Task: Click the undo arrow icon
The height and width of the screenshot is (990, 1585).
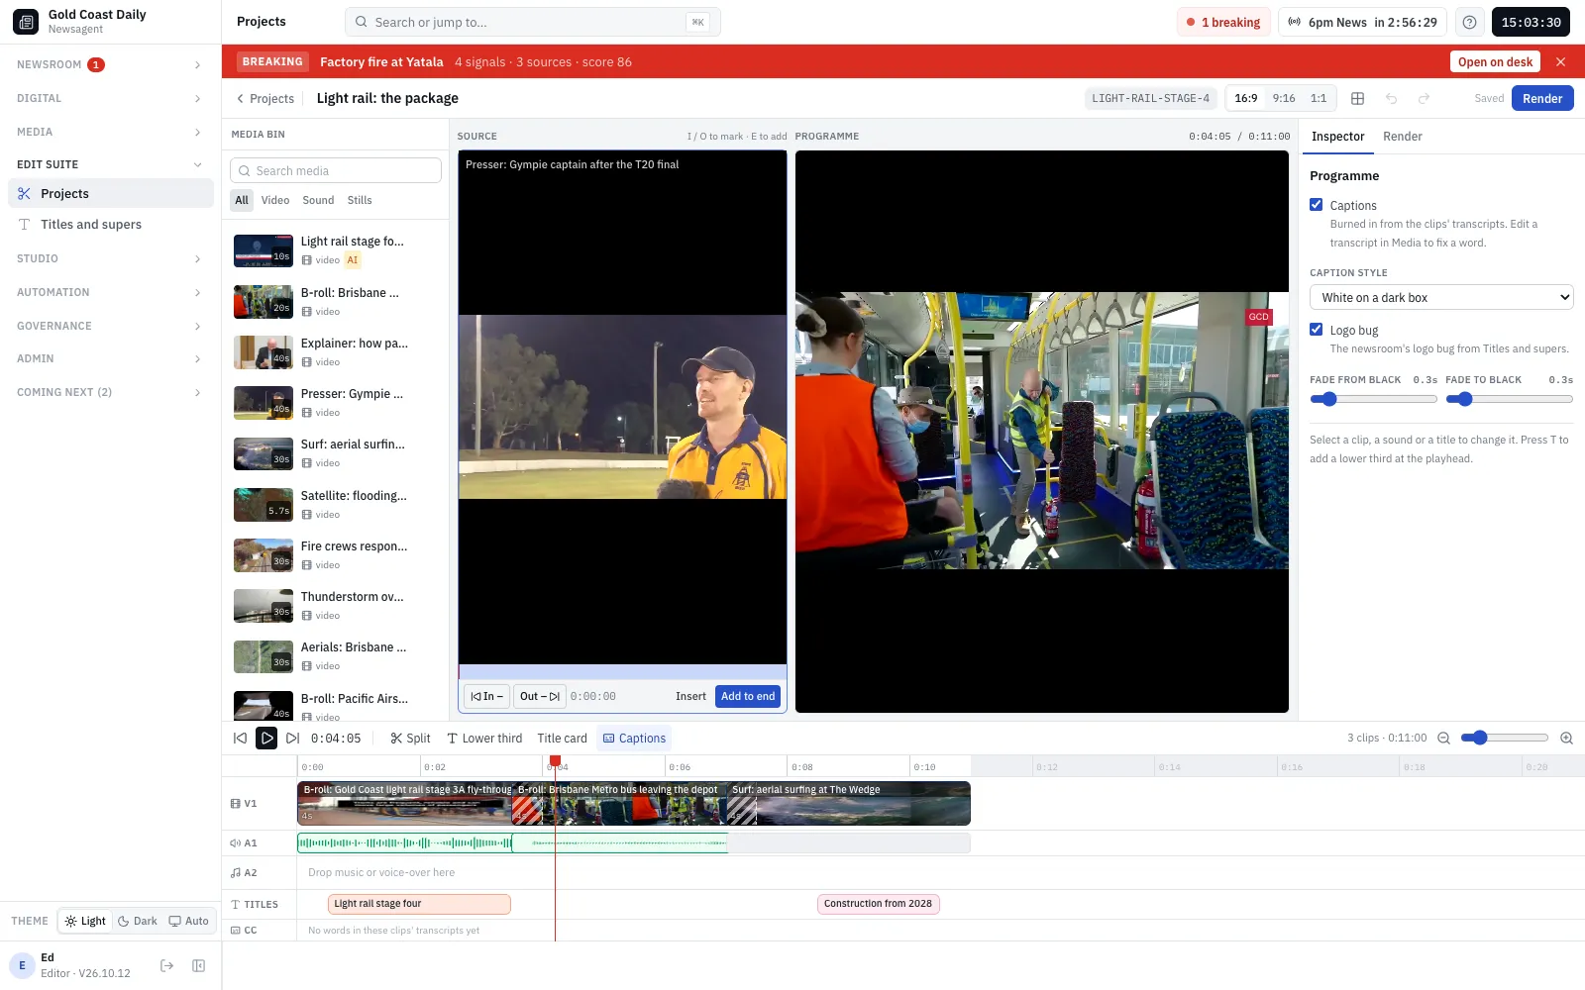Action: 1391,98
